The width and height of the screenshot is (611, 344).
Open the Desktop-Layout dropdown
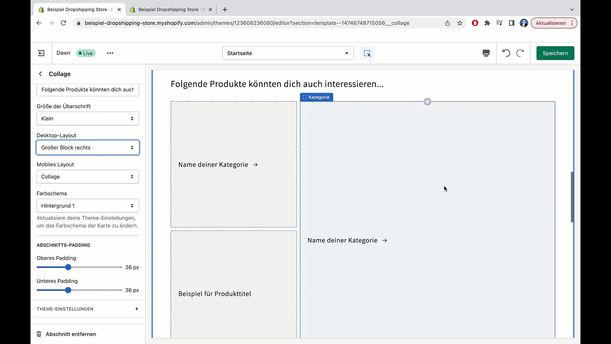pyautogui.click(x=88, y=148)
